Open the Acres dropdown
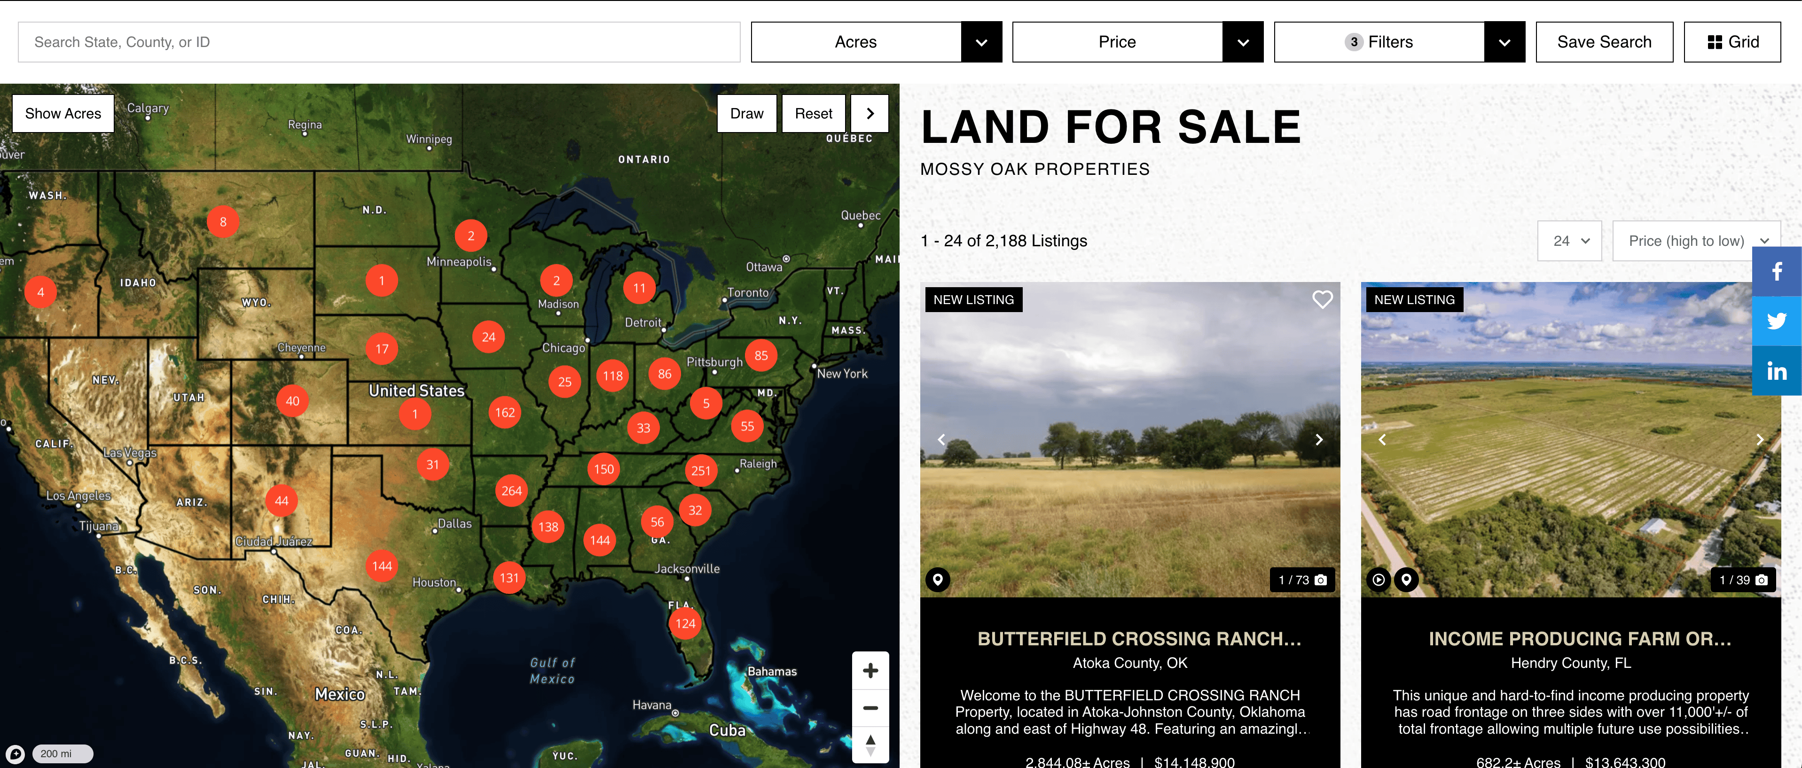1802x768 pixels. (x=876, y=42)
